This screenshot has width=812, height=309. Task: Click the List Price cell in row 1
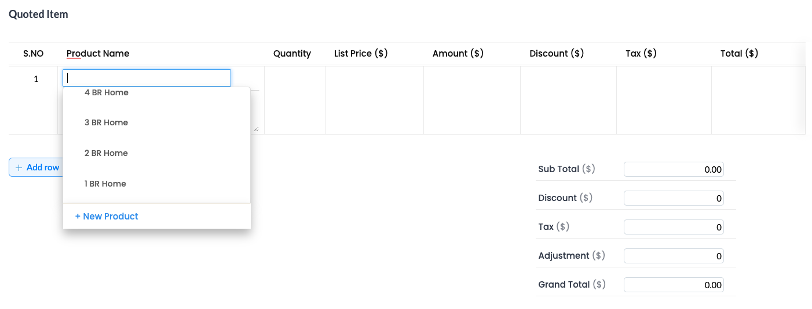(x=374, y=100)
